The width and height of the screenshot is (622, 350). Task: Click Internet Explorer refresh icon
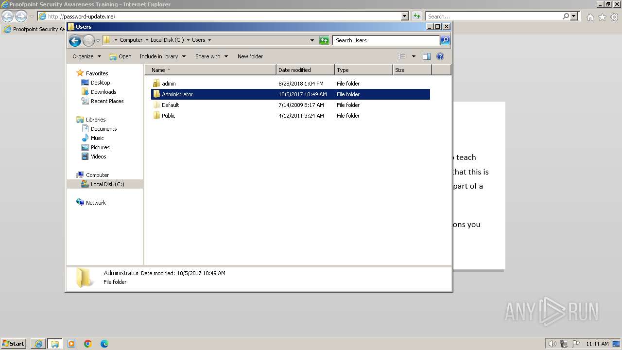coord(416,16)
